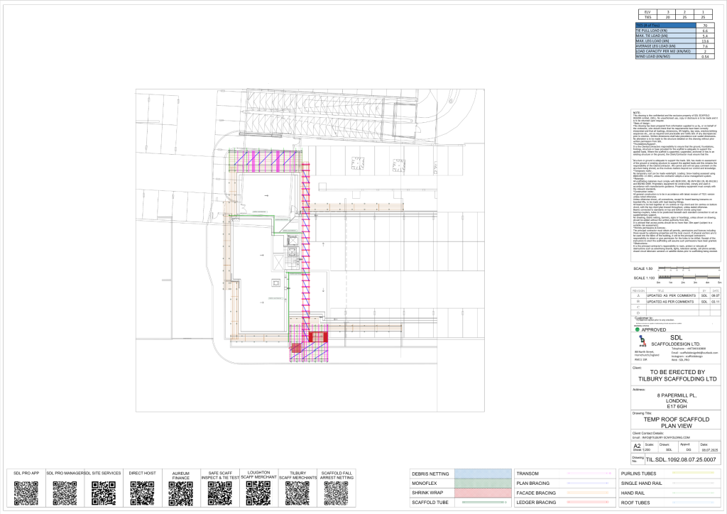Screen dimensions: 727x514
Task: Select the blue TIES header cell in the load table
Action: point(666,26)
